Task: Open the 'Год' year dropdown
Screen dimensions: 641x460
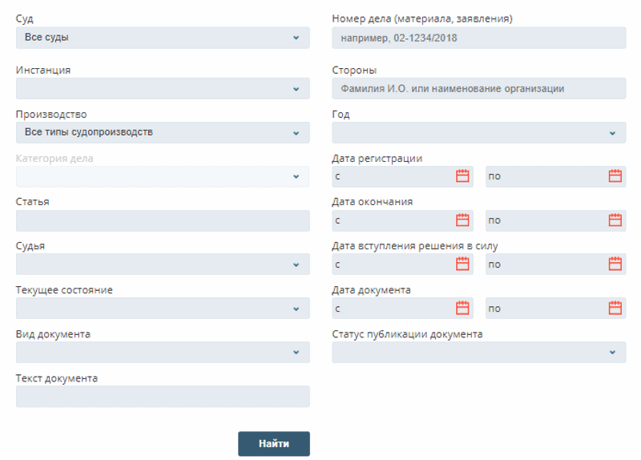Action: tap(478, 133)
